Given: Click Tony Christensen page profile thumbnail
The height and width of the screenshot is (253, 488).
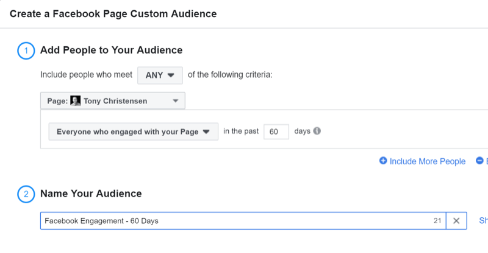Looking at the screenshot, I should point(75,100).
